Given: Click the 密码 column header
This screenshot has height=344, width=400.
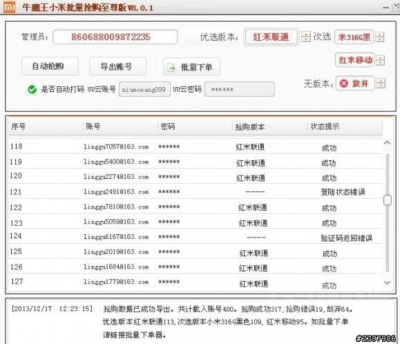Looking at the screenshot, I should (x=168, y=126).
